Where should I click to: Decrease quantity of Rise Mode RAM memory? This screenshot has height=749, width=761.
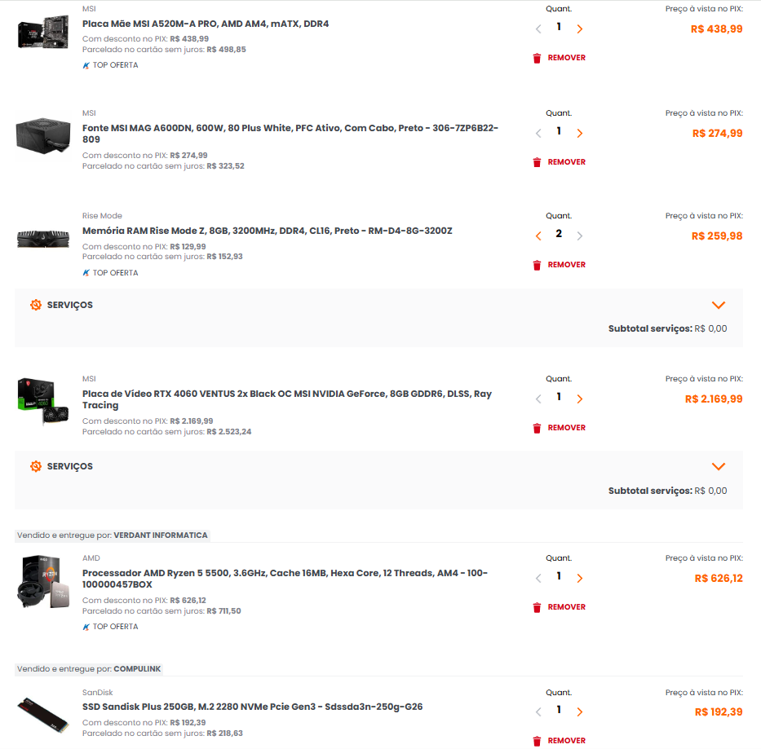[538, 236]
